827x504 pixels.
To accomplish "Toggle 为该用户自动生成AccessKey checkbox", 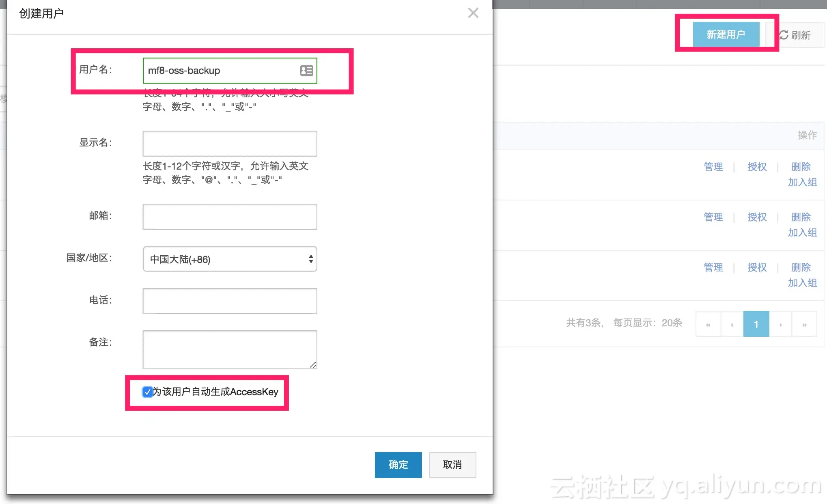I will coord(147,392).
